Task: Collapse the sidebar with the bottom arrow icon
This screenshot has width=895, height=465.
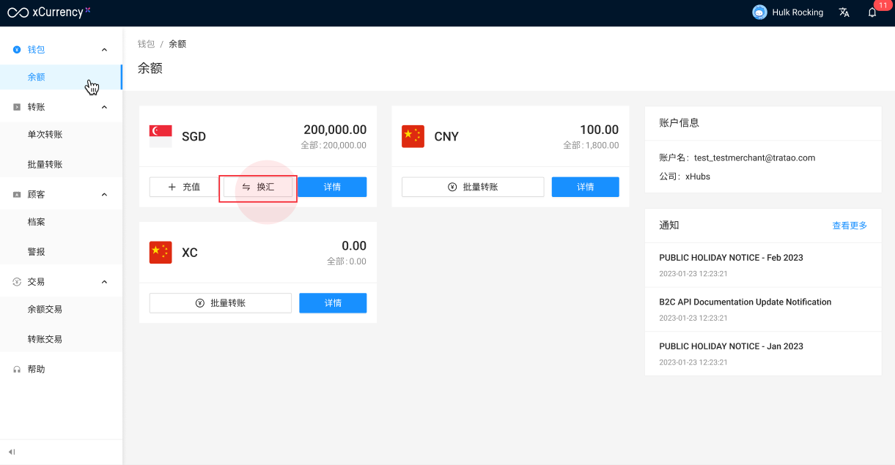Action: click(12, 452)
